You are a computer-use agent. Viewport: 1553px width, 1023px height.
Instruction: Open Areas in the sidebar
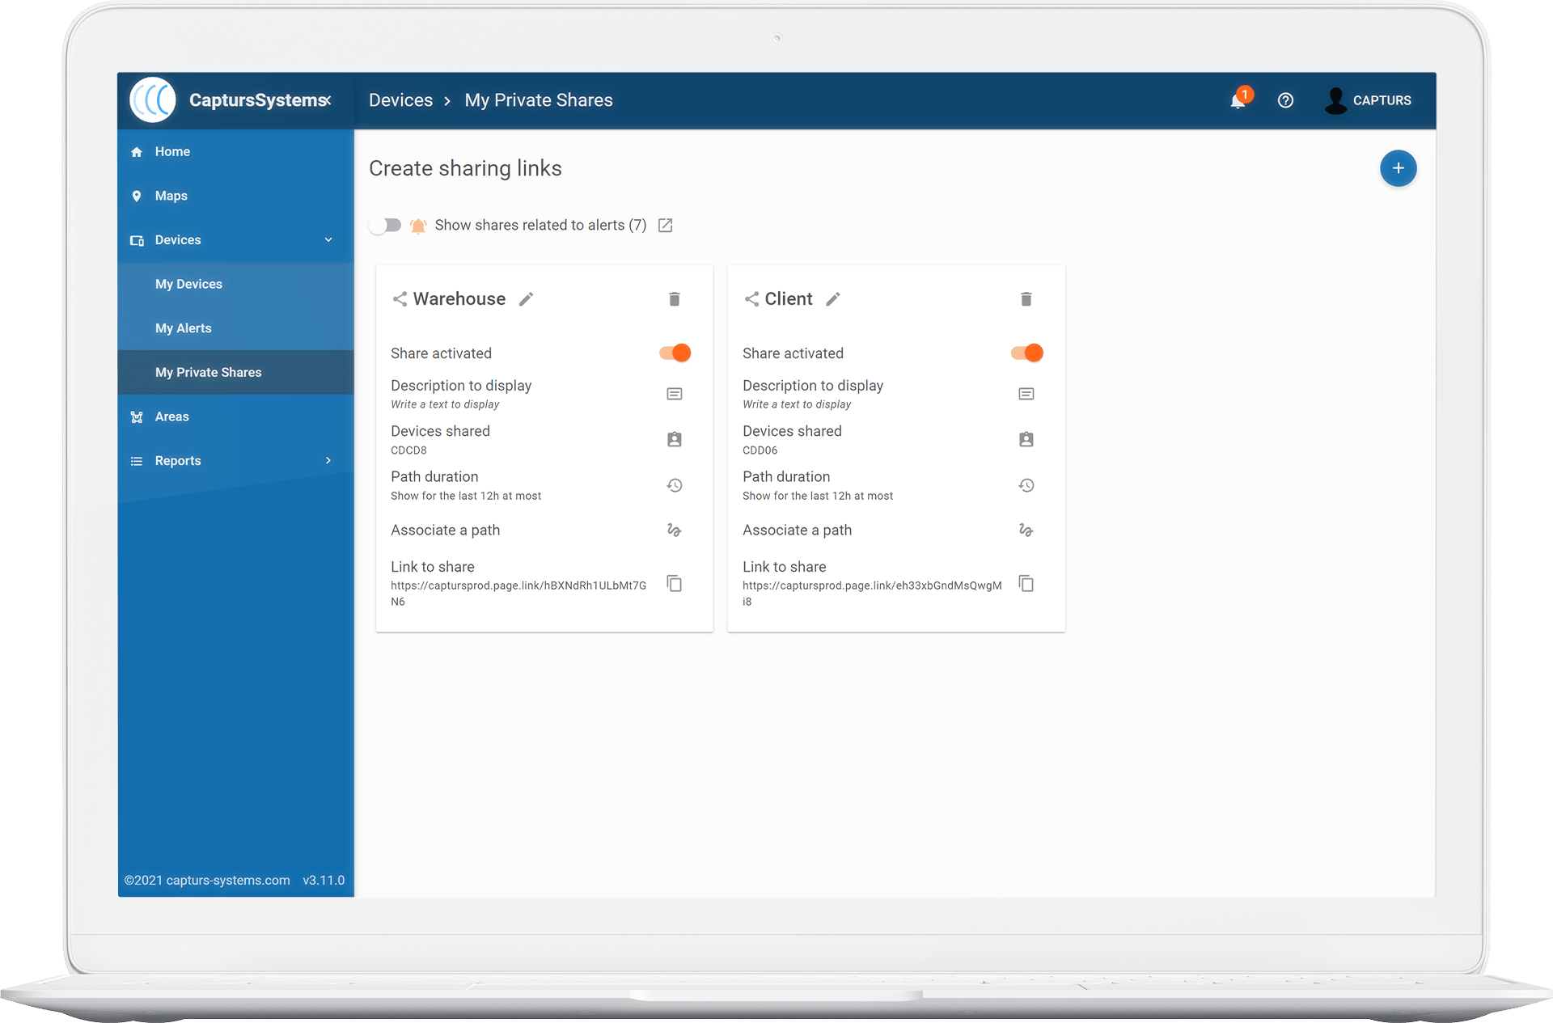(235, 416)
